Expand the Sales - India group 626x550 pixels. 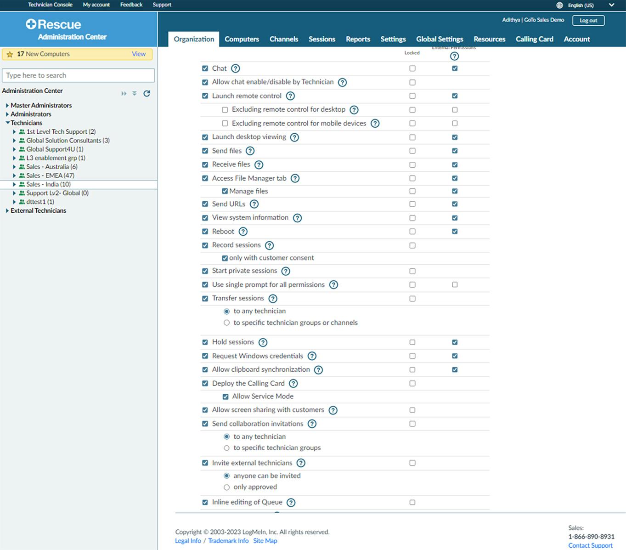pos(14,184)
